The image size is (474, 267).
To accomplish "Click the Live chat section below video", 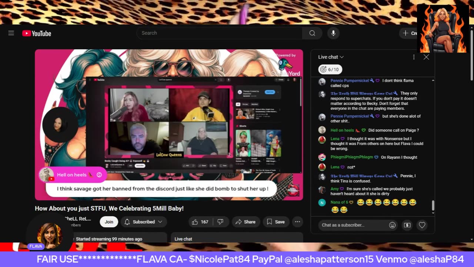I will tap(237, 239).
